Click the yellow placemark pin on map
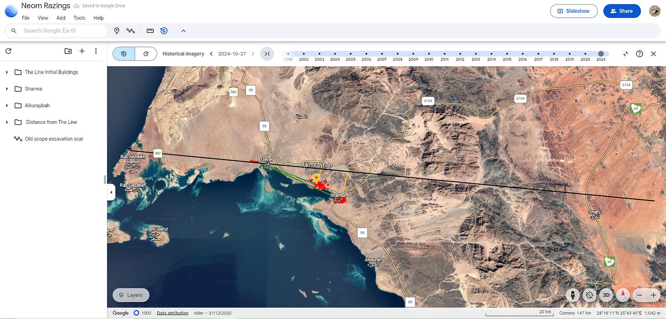Viewport: 666px width, 319px height. pos(316,178)
